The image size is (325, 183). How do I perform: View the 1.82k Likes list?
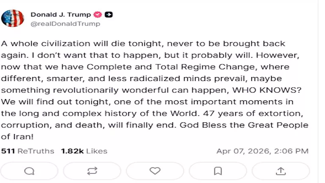point(84,151)
